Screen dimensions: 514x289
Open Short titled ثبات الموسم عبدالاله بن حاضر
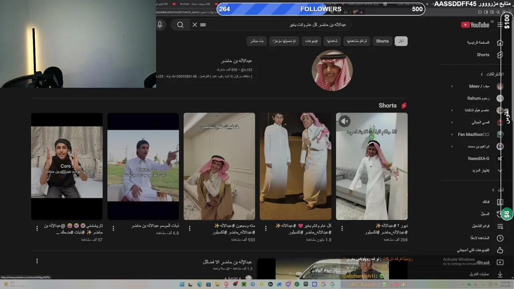coord(155,226)
